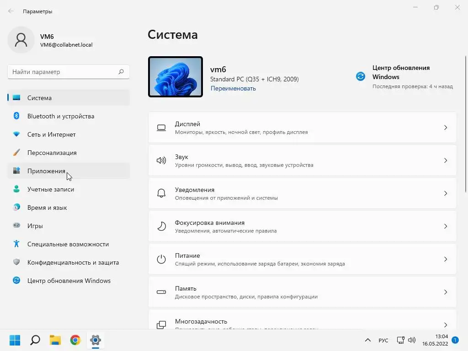Click the Время и язык clock icon
This screenshot has width=468, height=351.
point(16,207)
